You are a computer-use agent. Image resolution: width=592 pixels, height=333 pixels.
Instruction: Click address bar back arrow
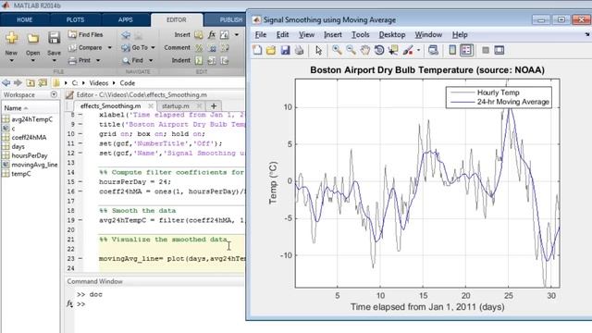tap(6, 82)
